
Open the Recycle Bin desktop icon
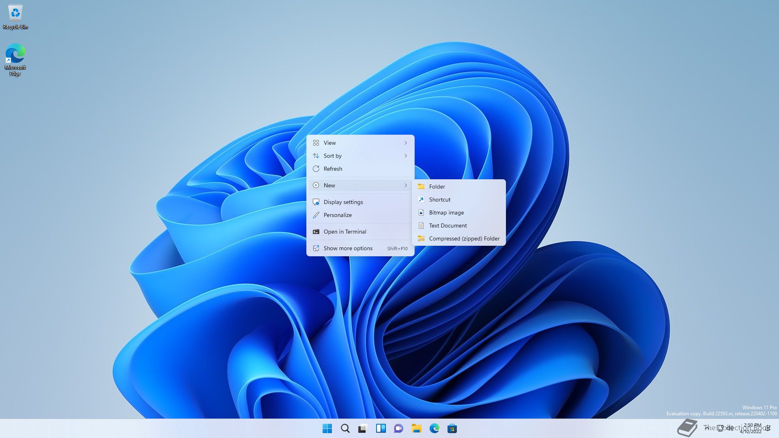pyautogui.click(x=15, y=17)
